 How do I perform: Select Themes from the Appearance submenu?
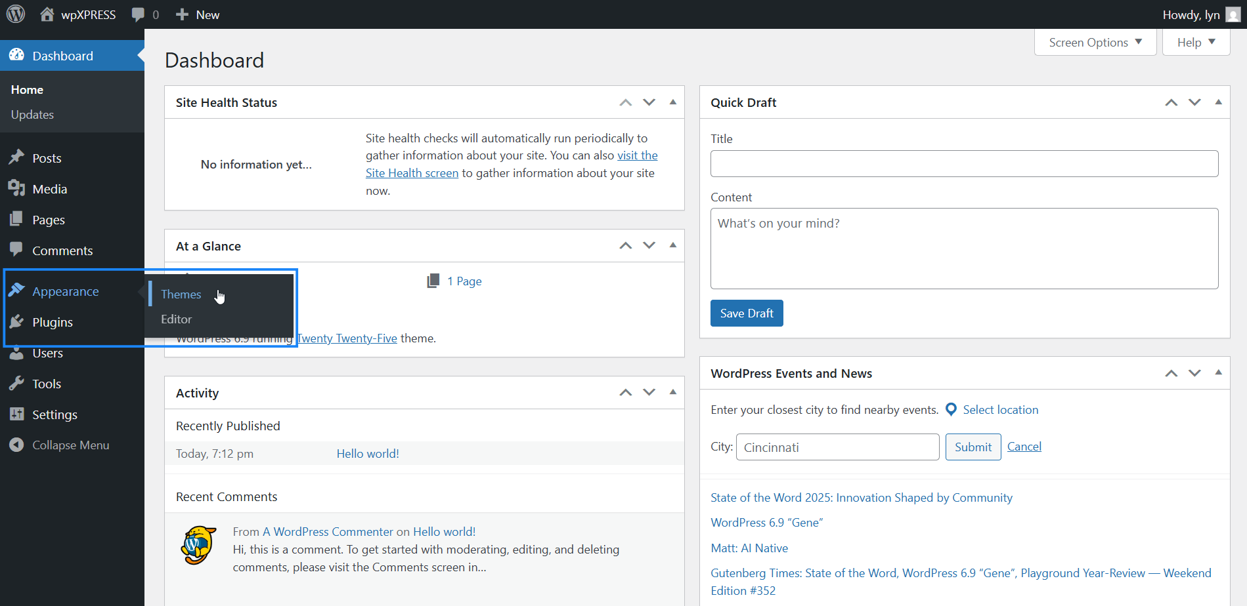pos(181,294)
